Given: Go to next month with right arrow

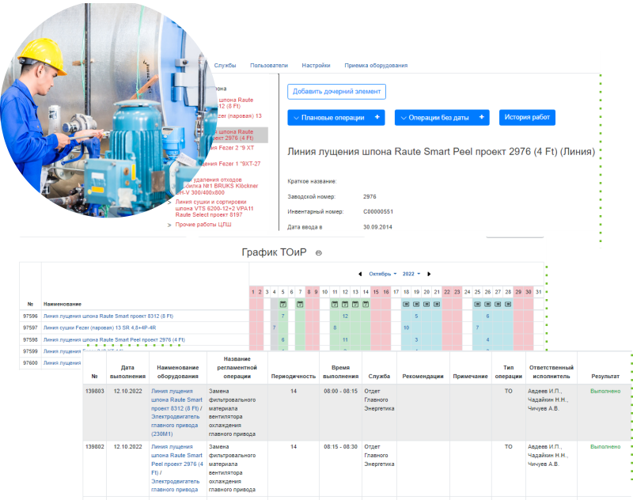Looking at the screenshot, I should point(429,274).
